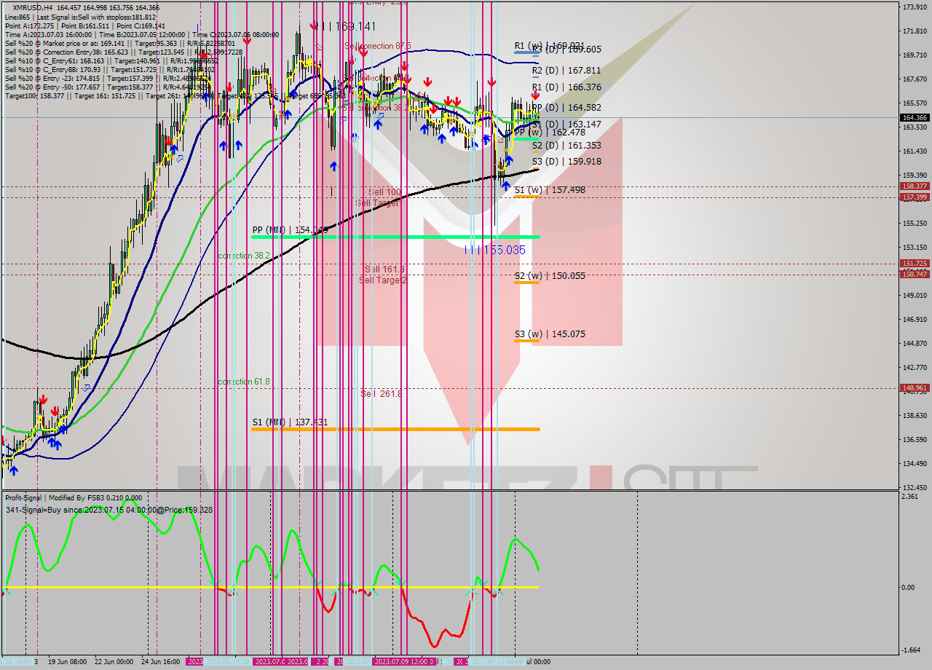932x670 pixels.
Task: Select the '341-Signal=Buy since:2023.07.15' indicator text
Action: (109, 510)
